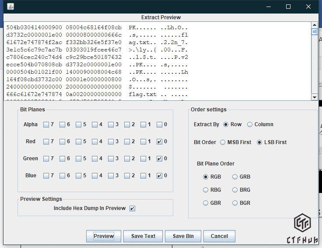Click Save Text button
322x248 pixels.
pyautogui.click(x=143, y=236)
